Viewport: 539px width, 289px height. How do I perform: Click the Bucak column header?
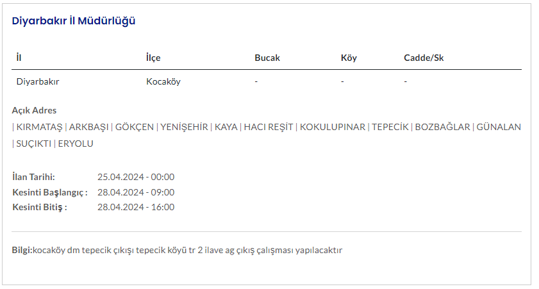click(x=267, y=58)
